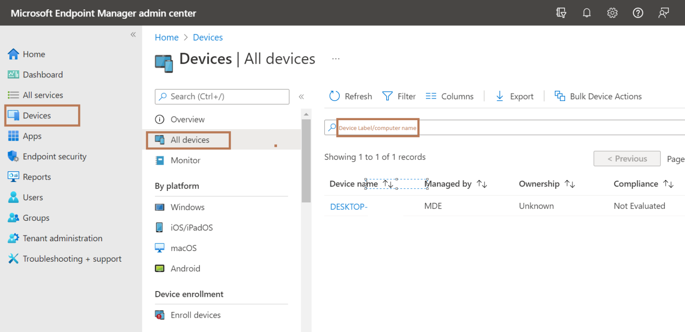Open the notifications bell
Image resolution: width=685 pixels, height=332 pixels.
click(x=587, y=13)
